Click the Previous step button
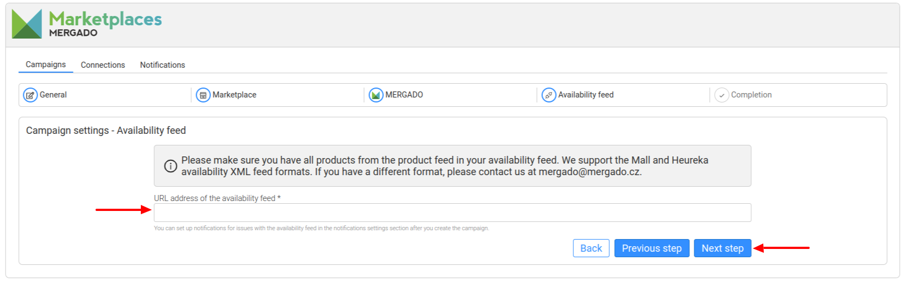Screen dimensions: 903x282 coord(652,248)
